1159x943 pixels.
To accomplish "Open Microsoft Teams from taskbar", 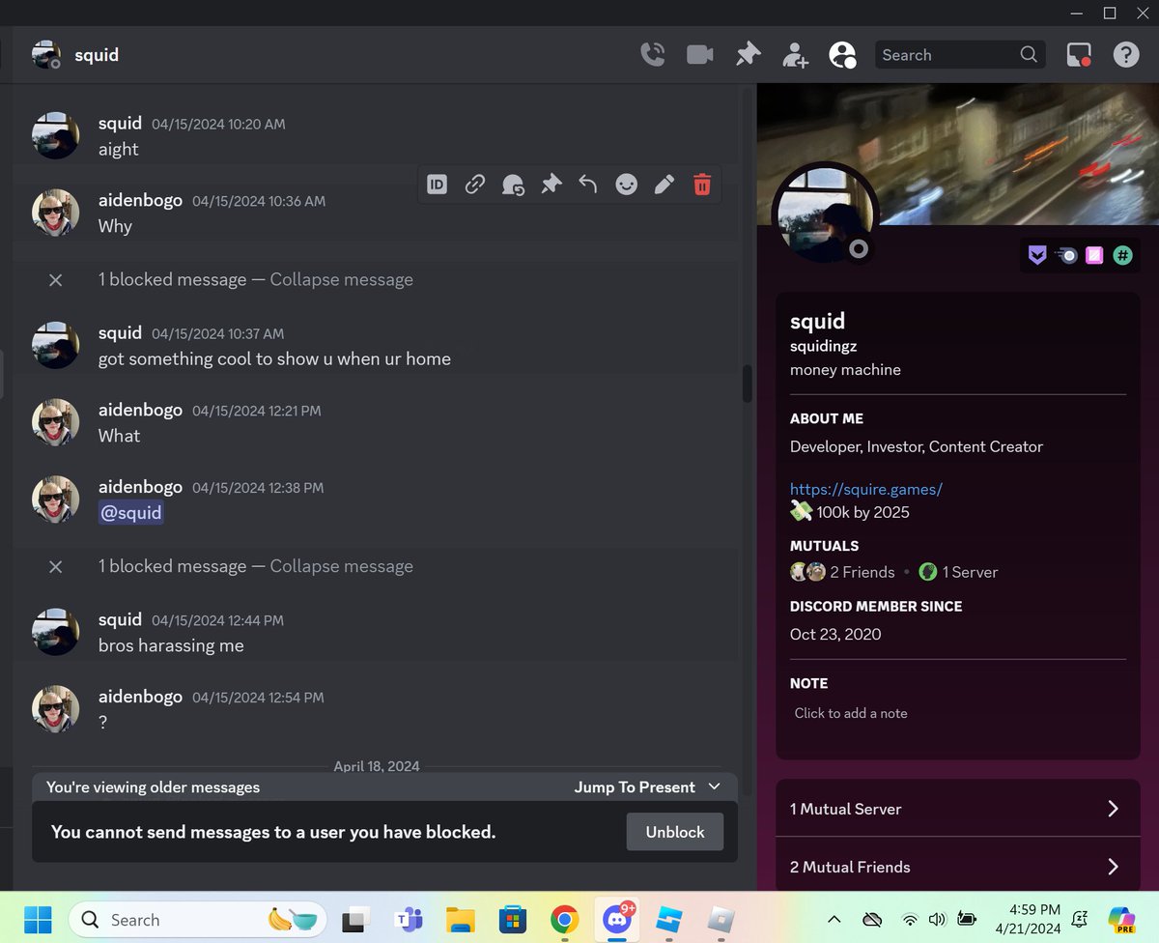I will [410, 919].
